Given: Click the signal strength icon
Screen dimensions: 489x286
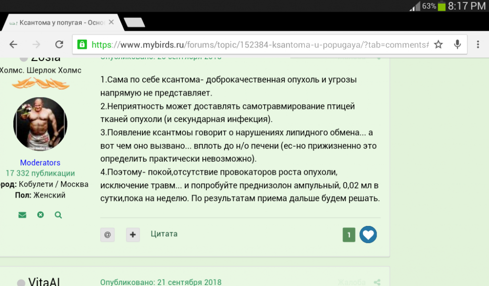Looking at the screenshot, I should pyautogui.click(x=415, y=6).
